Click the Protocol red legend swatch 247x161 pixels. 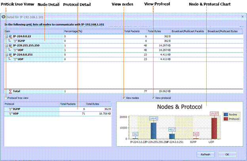point(226,119)
